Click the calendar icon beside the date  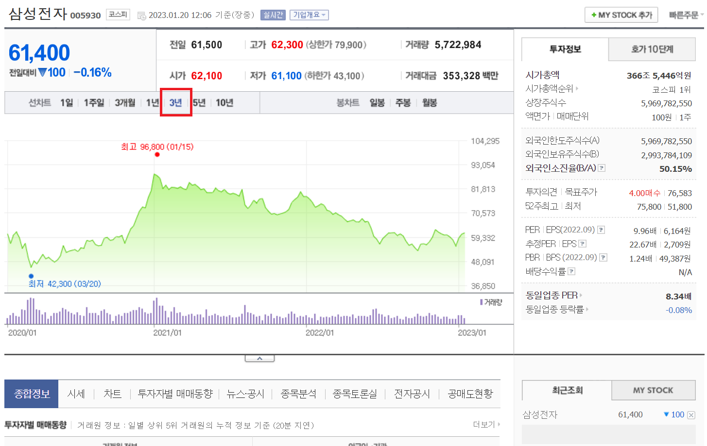tap(142, 16)
